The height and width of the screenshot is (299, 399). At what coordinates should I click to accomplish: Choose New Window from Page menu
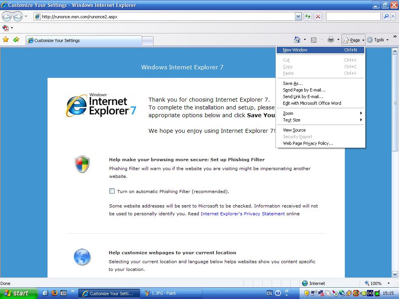click(320, 50)
